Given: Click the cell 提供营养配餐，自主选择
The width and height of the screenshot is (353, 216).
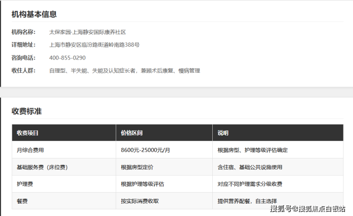Looking at the screenshot, I should [x=278, y=201].
